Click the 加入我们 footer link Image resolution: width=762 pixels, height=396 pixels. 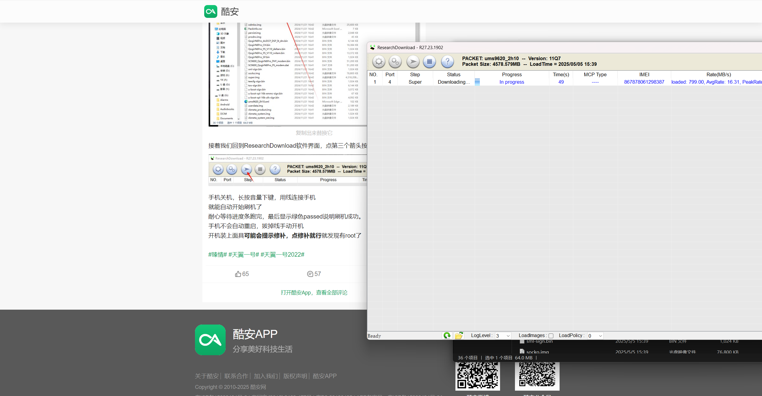coord(266,376)
